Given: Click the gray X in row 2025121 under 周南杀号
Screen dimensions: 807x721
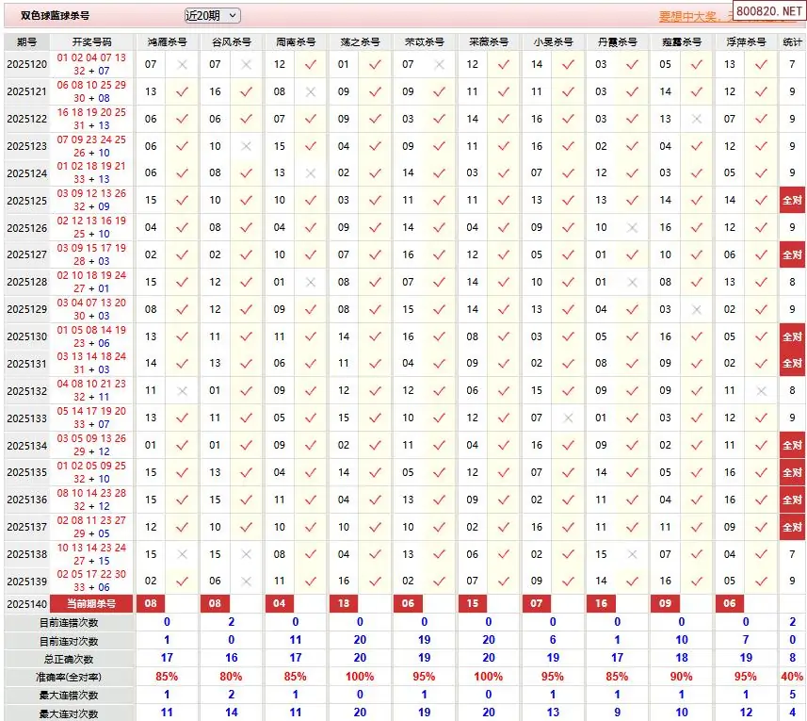Looking at the screenshot, I should (311, 92).
